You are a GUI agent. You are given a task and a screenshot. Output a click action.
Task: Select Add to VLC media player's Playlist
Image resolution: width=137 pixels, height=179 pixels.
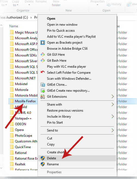pos(71,37)
